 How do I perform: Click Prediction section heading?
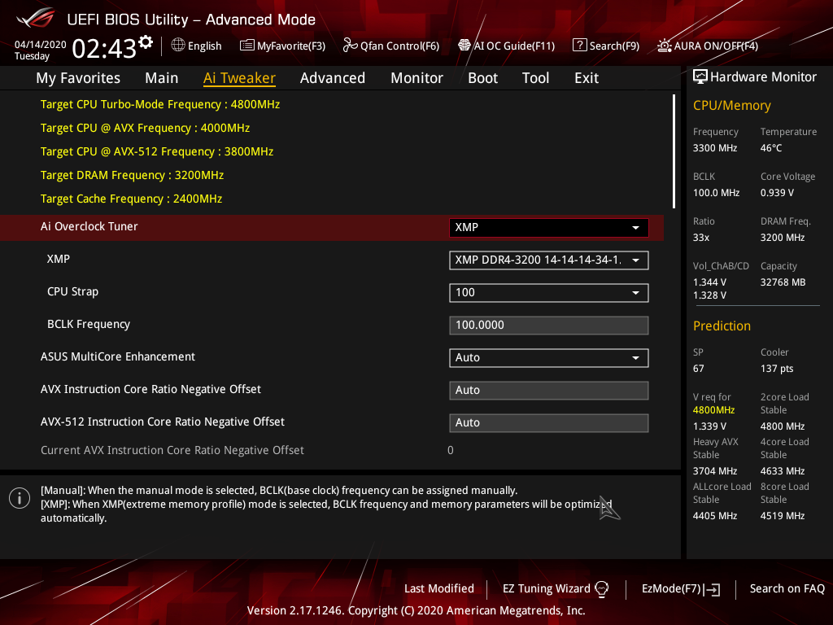pyautogui.click(x=722, y=326)
